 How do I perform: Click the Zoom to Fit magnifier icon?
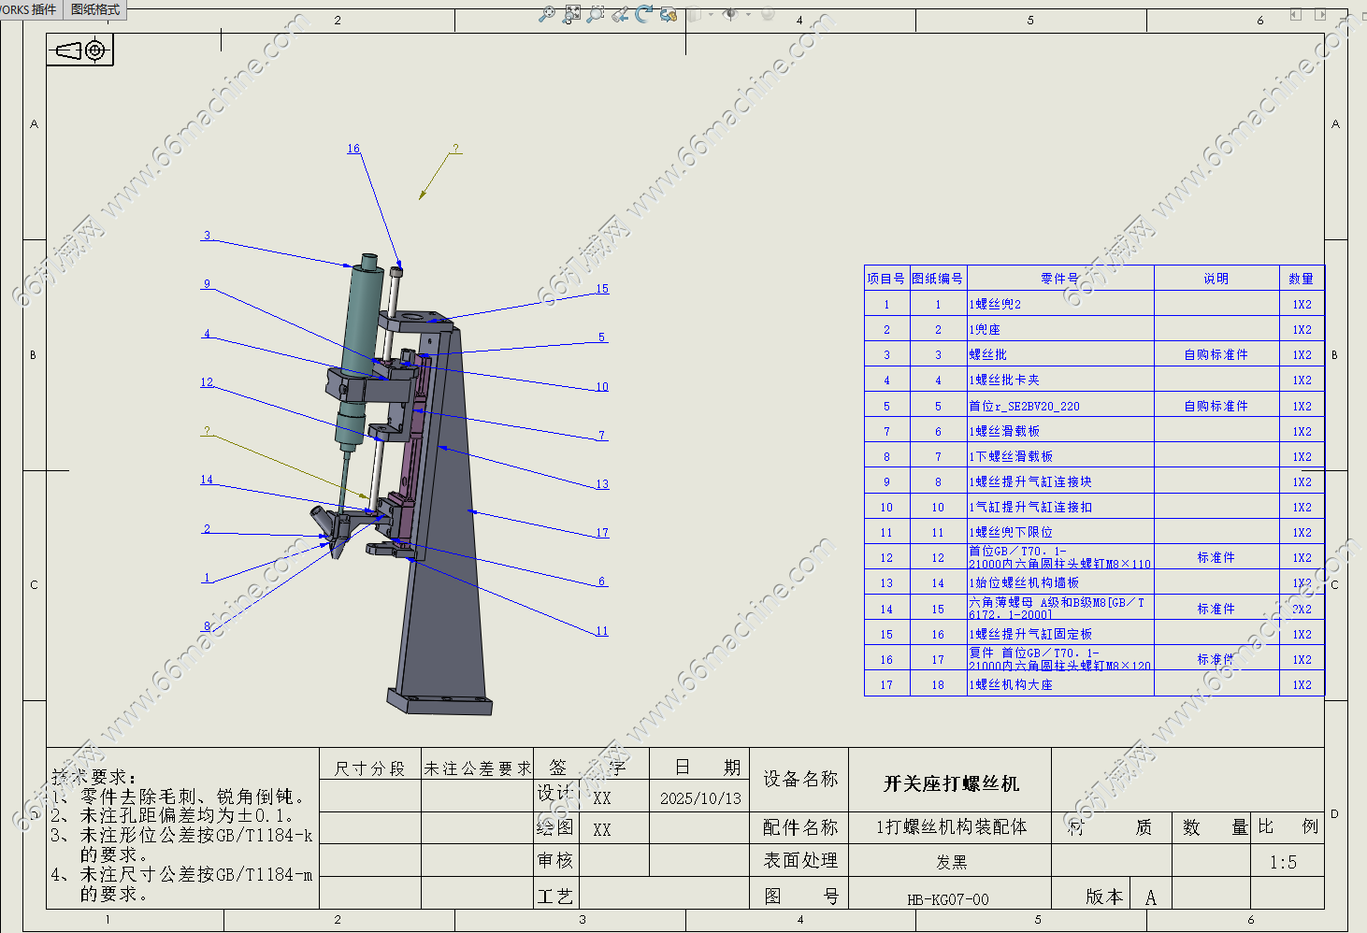547,14
